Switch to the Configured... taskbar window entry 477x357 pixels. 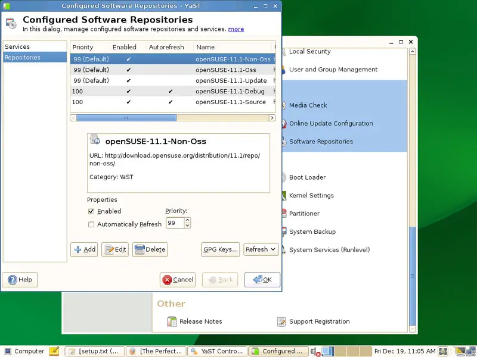(278, 351)
